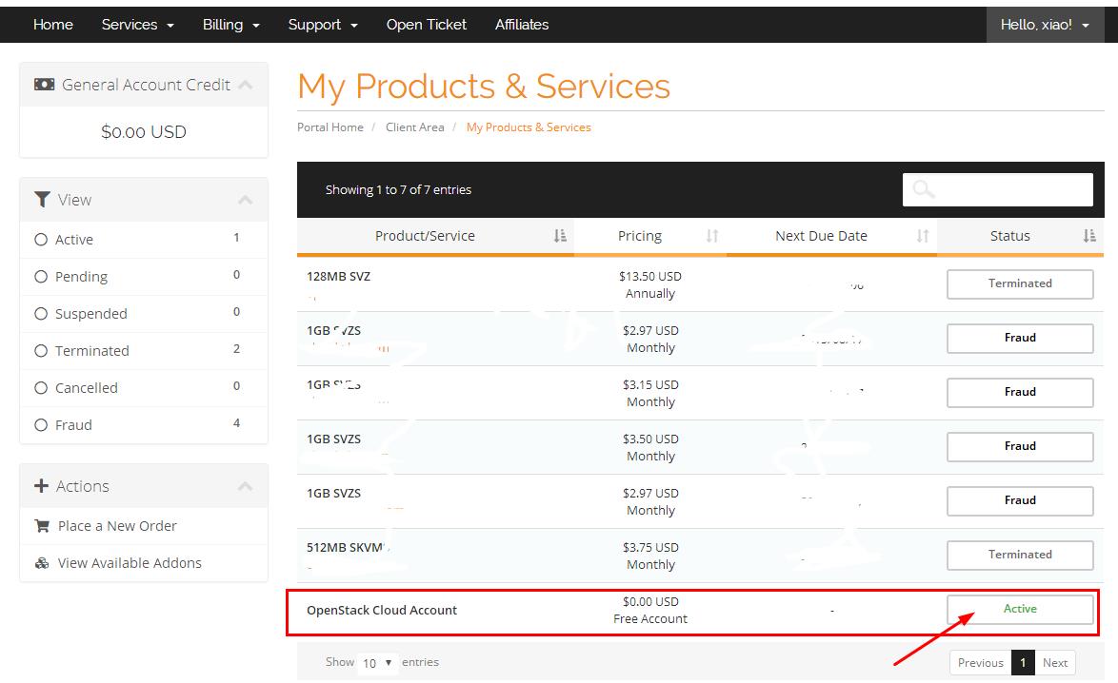
Task: Click inside the table search field
Action: click(997, 189)
